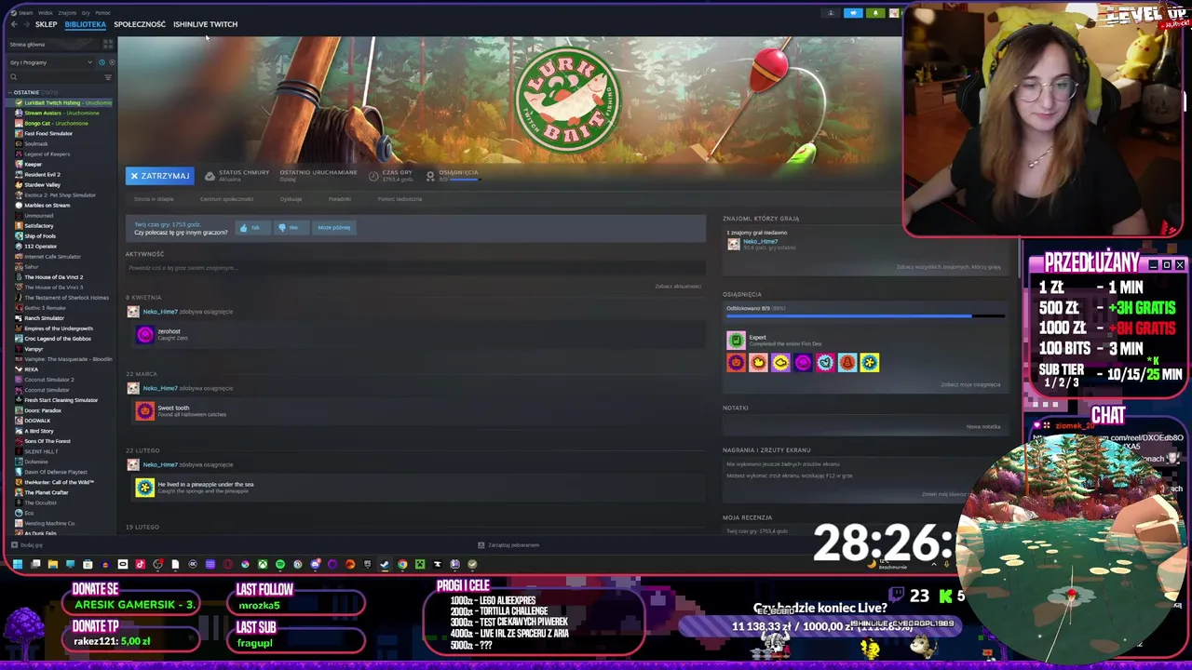Screen dimensions: 1192x670
Task: Open the zerohost achievement icon
Action: pos(144,335)
